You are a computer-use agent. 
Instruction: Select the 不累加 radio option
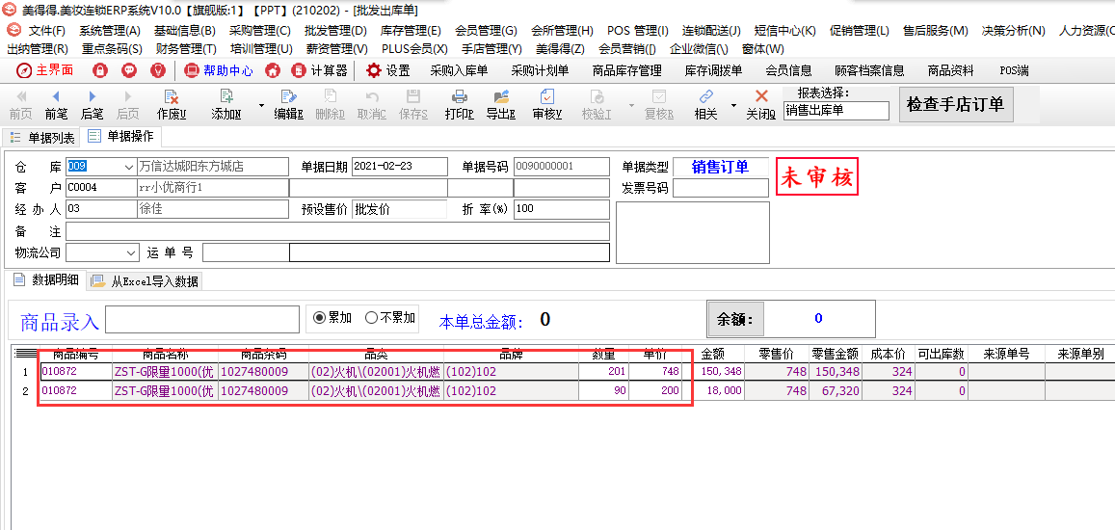[x=390, y=318]
